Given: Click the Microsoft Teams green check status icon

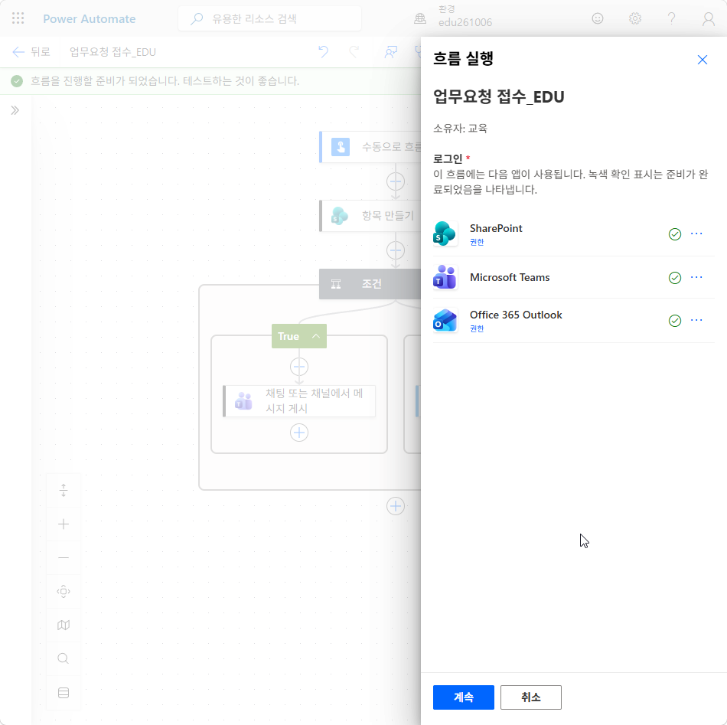Looking at the screenshot, I should (675, 278).
